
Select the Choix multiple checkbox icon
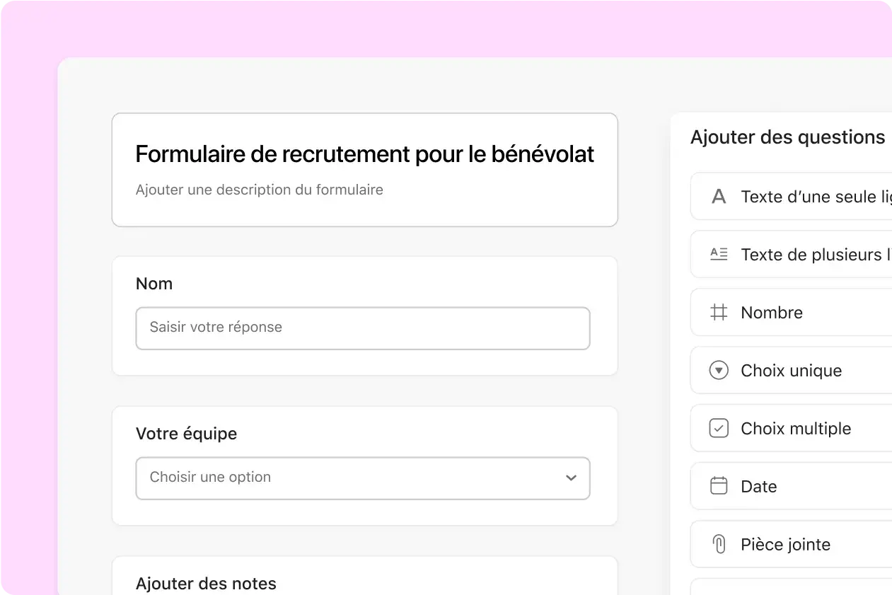(719, 429)
